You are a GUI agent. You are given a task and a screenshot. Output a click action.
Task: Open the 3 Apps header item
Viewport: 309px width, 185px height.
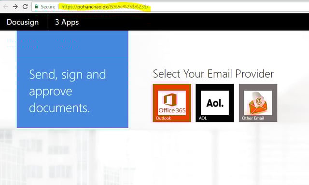click(x=67, y=22)
